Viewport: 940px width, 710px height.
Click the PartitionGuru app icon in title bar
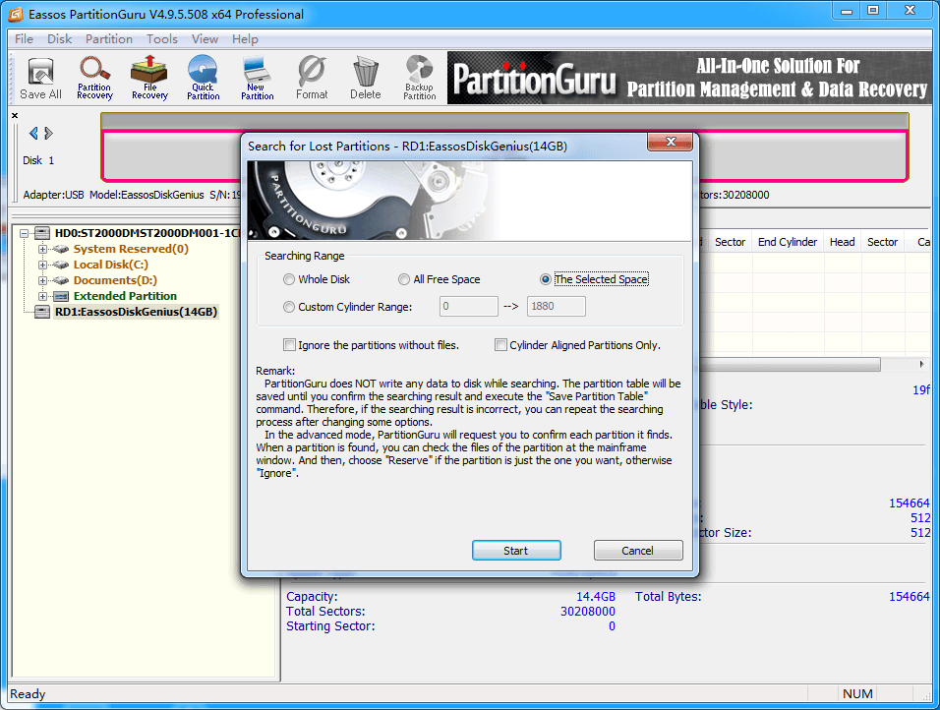[x=16, y=14]
